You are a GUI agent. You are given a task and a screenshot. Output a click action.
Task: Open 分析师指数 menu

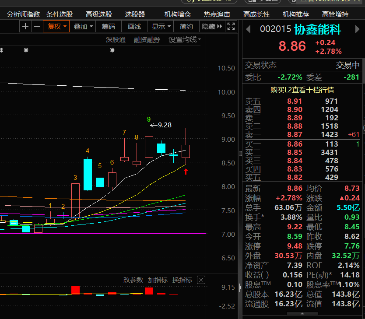[x=24, y=14]
